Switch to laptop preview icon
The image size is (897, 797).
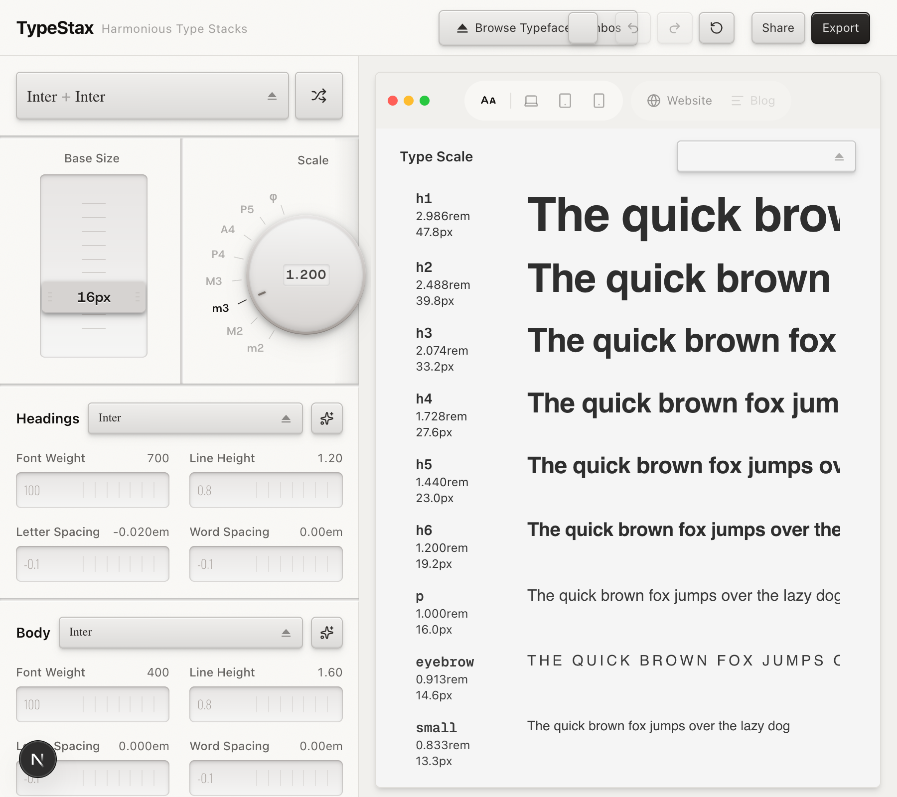coord(531,101)
